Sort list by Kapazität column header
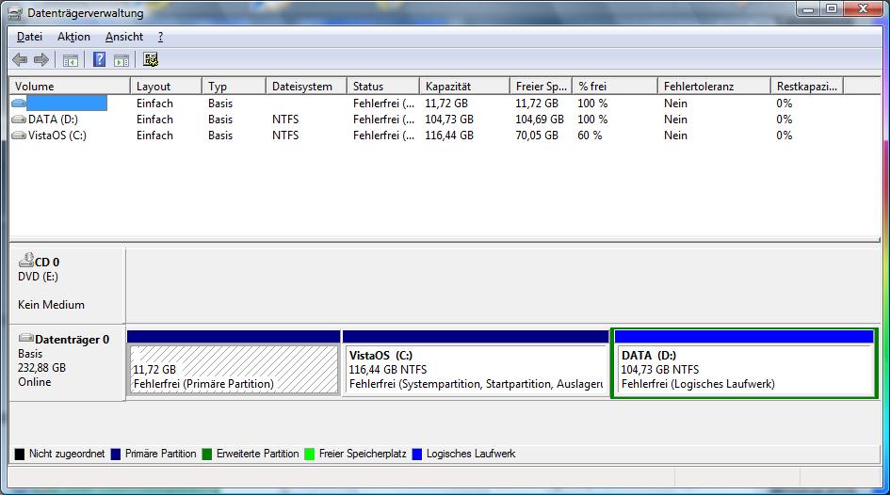 click(462, 87)
